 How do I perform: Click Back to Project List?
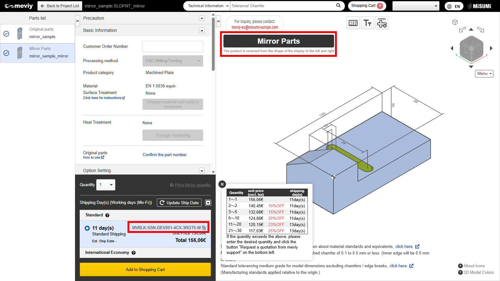(60, 6)
